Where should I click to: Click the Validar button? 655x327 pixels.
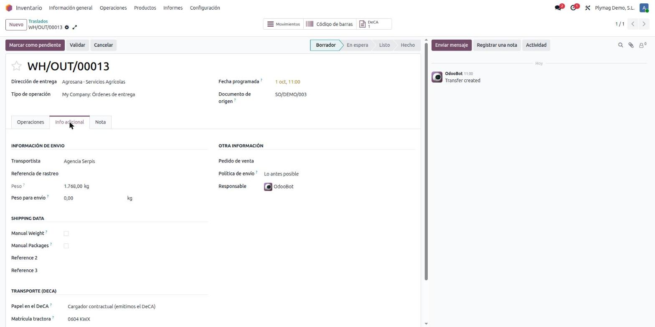[x=77, y=45]
